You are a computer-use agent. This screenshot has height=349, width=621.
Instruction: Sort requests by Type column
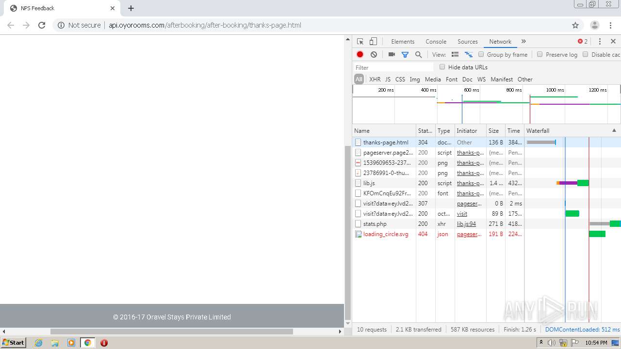(x=444, y=131)
